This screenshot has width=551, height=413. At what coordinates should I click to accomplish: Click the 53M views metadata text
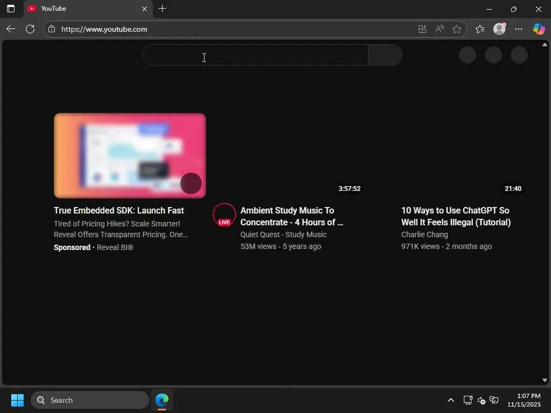point(258,246)
